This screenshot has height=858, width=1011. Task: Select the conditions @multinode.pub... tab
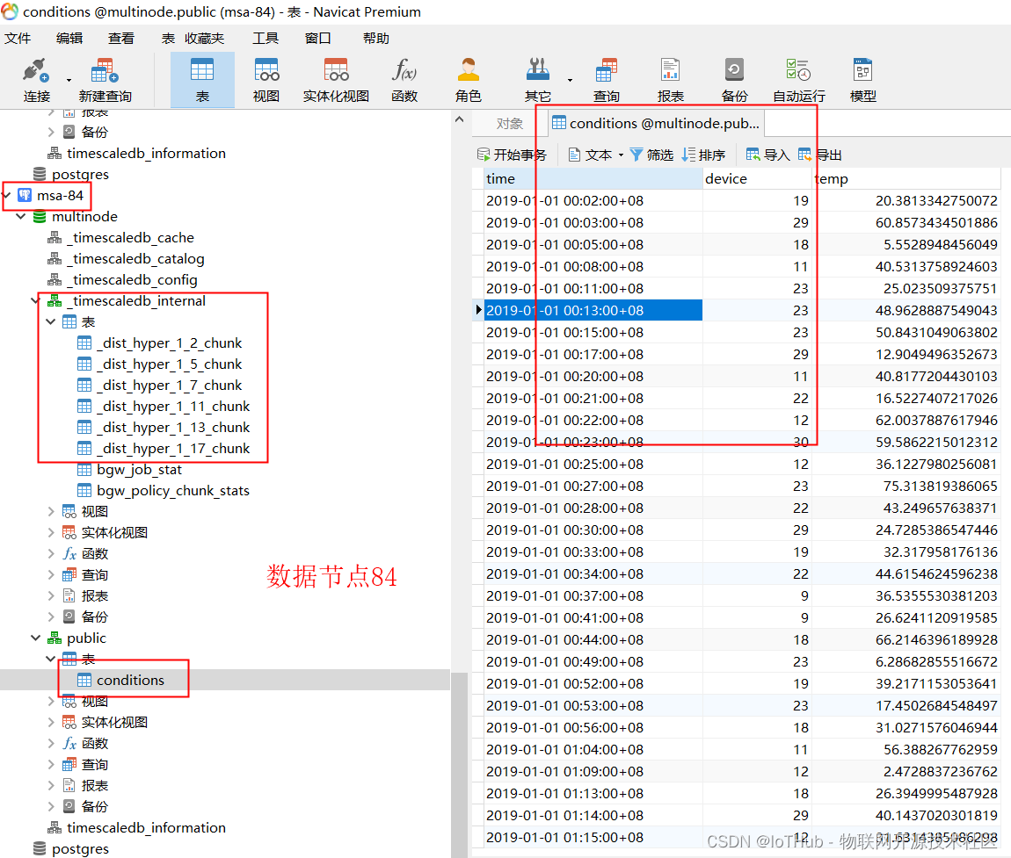coord(656,123)
